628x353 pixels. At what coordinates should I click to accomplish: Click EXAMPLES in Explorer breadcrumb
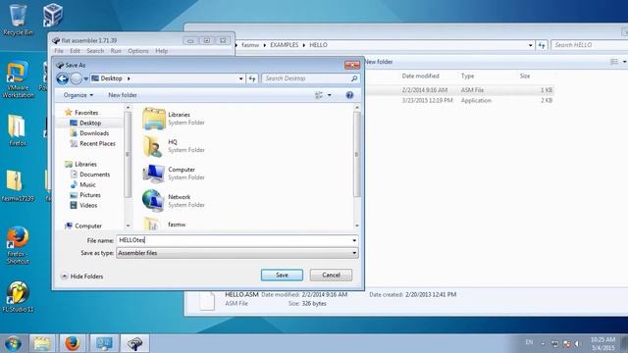click(x=284, y=45)
